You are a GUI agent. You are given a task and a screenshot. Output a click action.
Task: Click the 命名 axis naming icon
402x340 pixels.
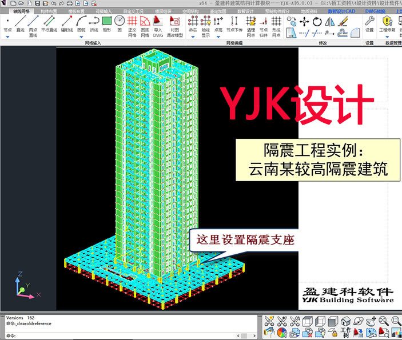tap(193, 25)
